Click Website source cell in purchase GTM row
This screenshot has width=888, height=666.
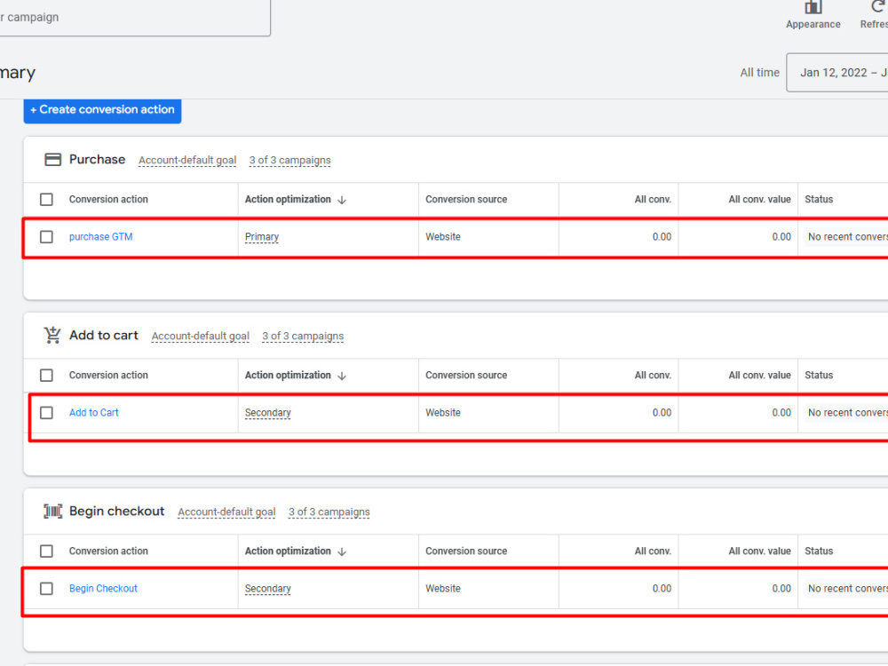pos(443,237)
